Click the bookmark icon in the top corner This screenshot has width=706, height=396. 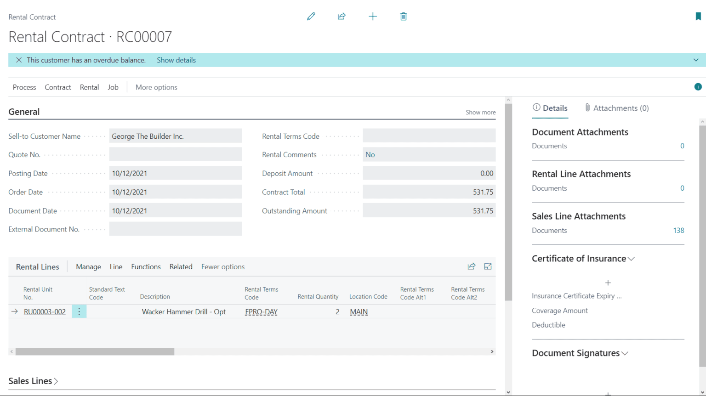click(x=698, y=15)
